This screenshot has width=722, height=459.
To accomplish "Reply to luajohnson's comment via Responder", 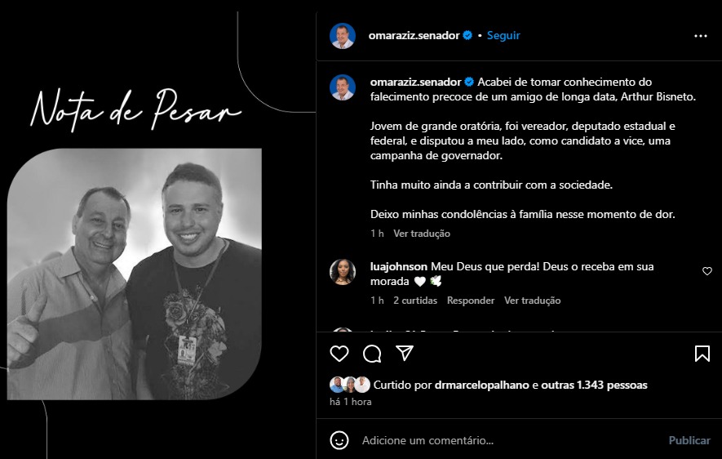I will [x=471, y=301].
